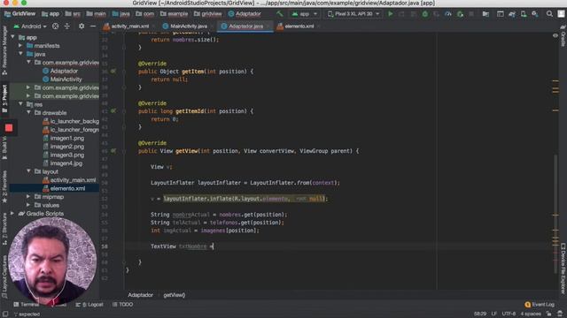Click the Make Project hammer icon
The image size is (567, 318).
(280, 14)
